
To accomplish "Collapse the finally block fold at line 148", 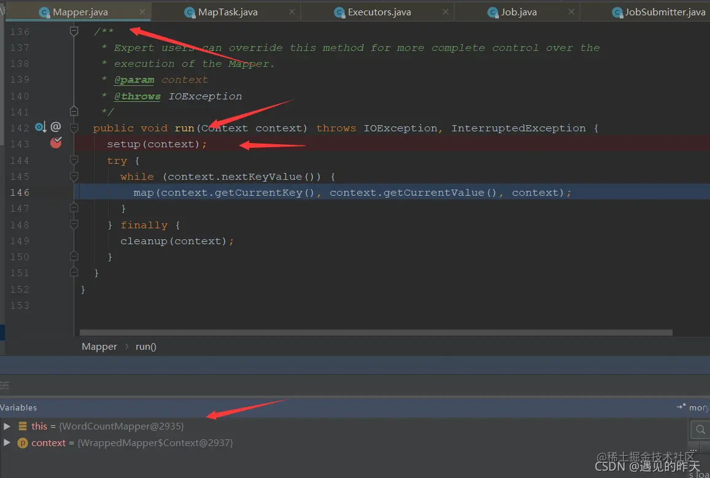I will tap(74, 225).
